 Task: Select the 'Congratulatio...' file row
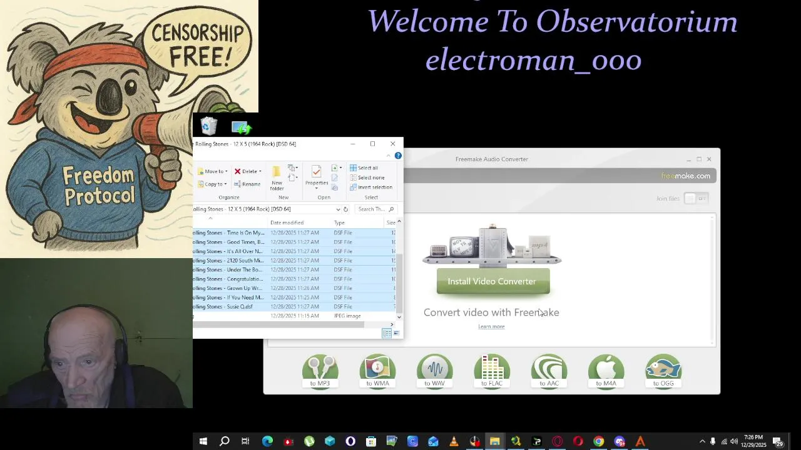coord(294,279)
